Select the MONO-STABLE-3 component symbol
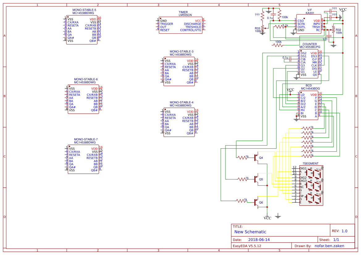Screen dimensions: 361x255 (179, 71)
